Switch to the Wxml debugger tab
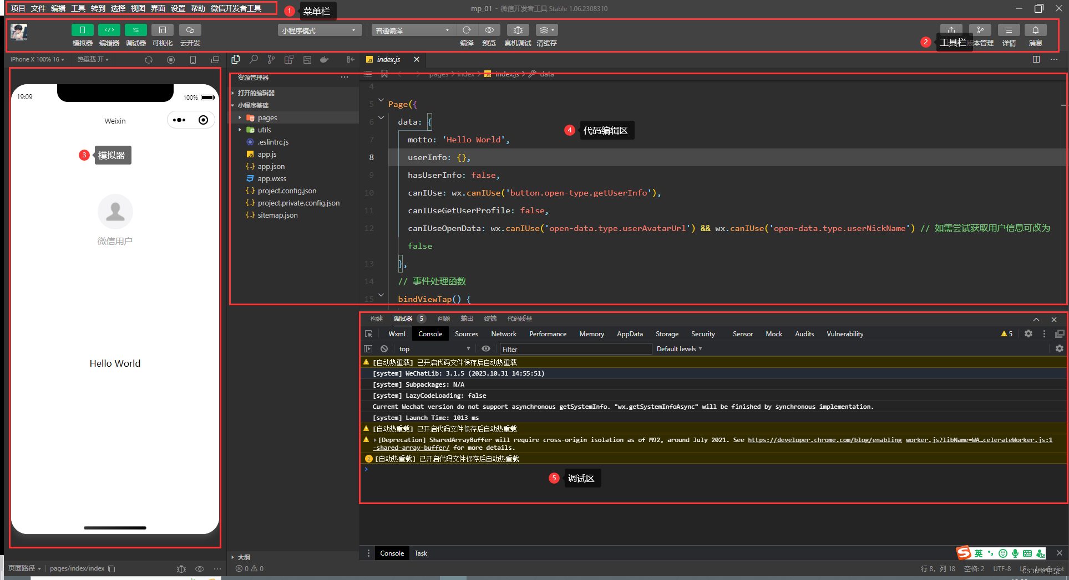Viewport: 1069px width, 580px height. (397, 334)
